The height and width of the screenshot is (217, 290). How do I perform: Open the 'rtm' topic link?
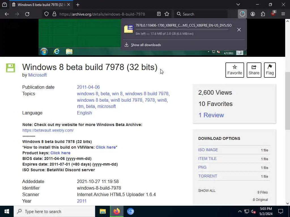(80, 107)
